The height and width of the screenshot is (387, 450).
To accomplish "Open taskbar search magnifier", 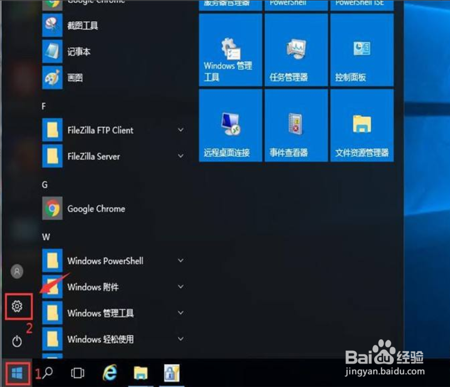I will [x=48, y=373].
